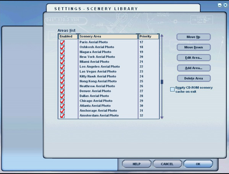Uncheck Hong Kong Aerial Photo checkbox
This screenshot has width=229, height=174.
[62, 81]
